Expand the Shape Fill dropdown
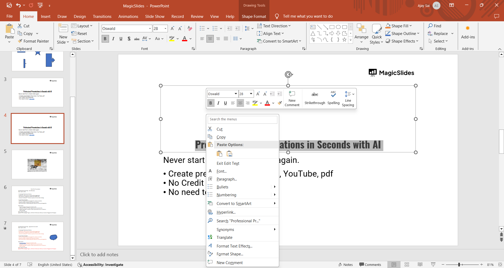 399,26
